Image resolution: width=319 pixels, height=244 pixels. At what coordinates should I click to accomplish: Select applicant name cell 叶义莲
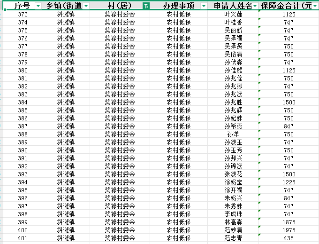pos(233,14)
